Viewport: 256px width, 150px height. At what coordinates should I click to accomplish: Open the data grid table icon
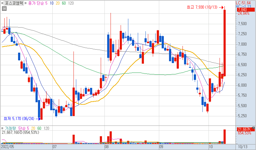[4, 9]
